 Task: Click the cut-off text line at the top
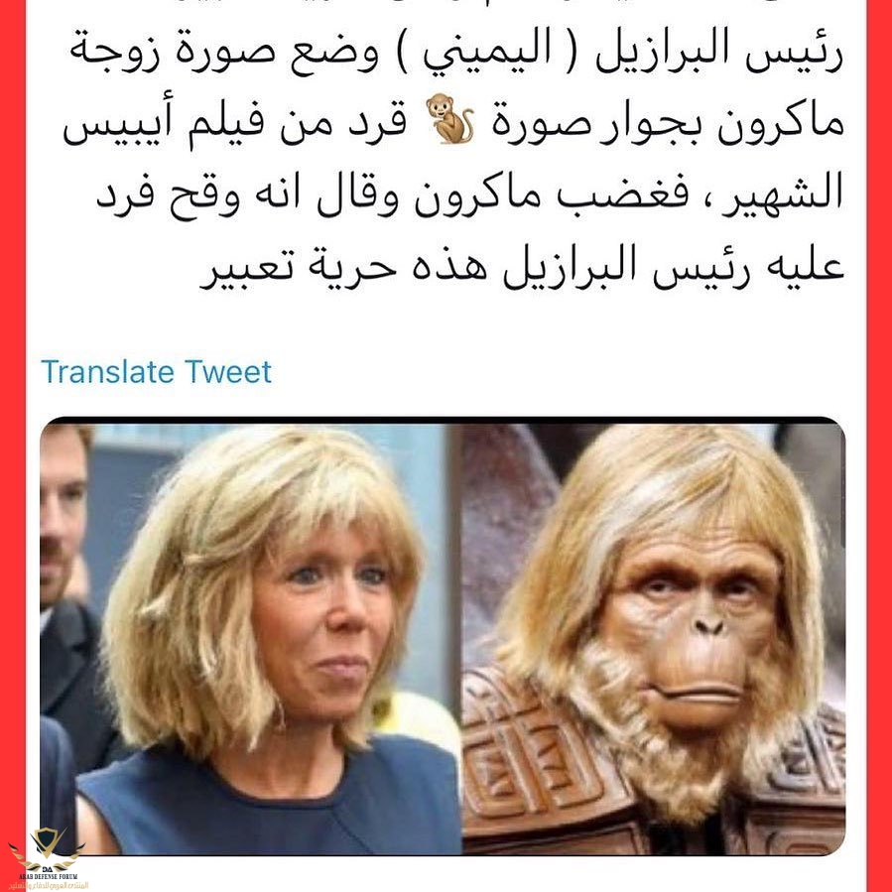point(455,5)
